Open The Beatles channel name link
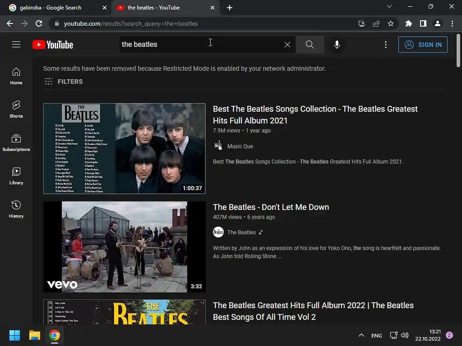The width and height of the screenshot is (462, 346). pyautogui.click(x=241, y=232)
